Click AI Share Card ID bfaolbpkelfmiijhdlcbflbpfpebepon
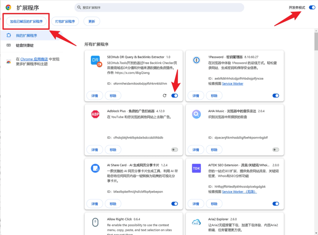The image size is (318, 235). [138, 191]
